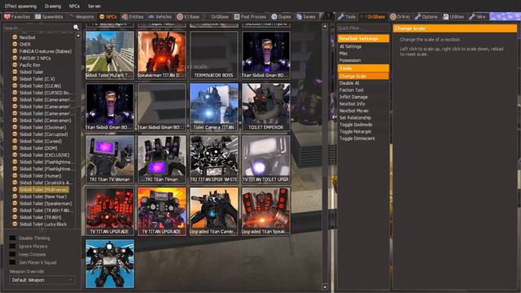
Task: Spawn the Skibidi Toilet Mutant T... NPC
Action: click(x=110, y=55)
